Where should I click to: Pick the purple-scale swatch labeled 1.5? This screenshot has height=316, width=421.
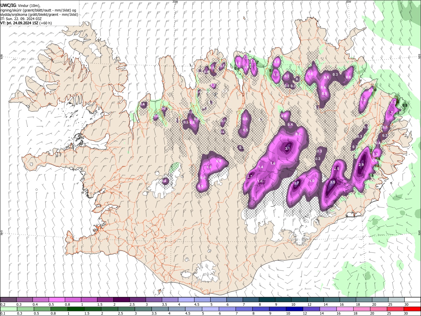click(105, 300)
